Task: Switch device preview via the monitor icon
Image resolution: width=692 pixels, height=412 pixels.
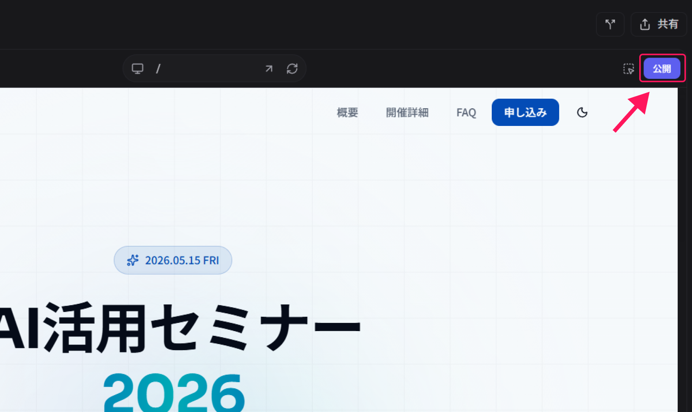Action: point(138,68)
